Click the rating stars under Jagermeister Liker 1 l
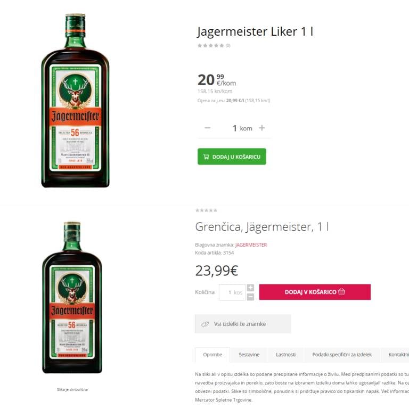Image resolution: width=409 pixels, height=409 pixels. pos(211,45)
